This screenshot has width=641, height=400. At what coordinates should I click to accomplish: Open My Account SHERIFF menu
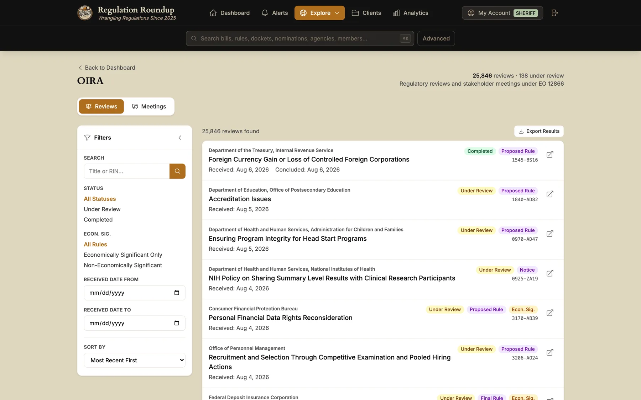pyautogui.click(x=502, y=13)
